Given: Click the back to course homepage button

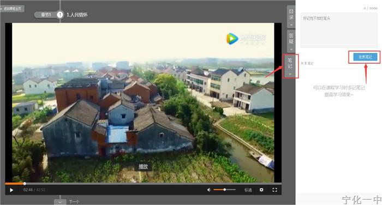Looking at the screenshot, I should (12, 9).
